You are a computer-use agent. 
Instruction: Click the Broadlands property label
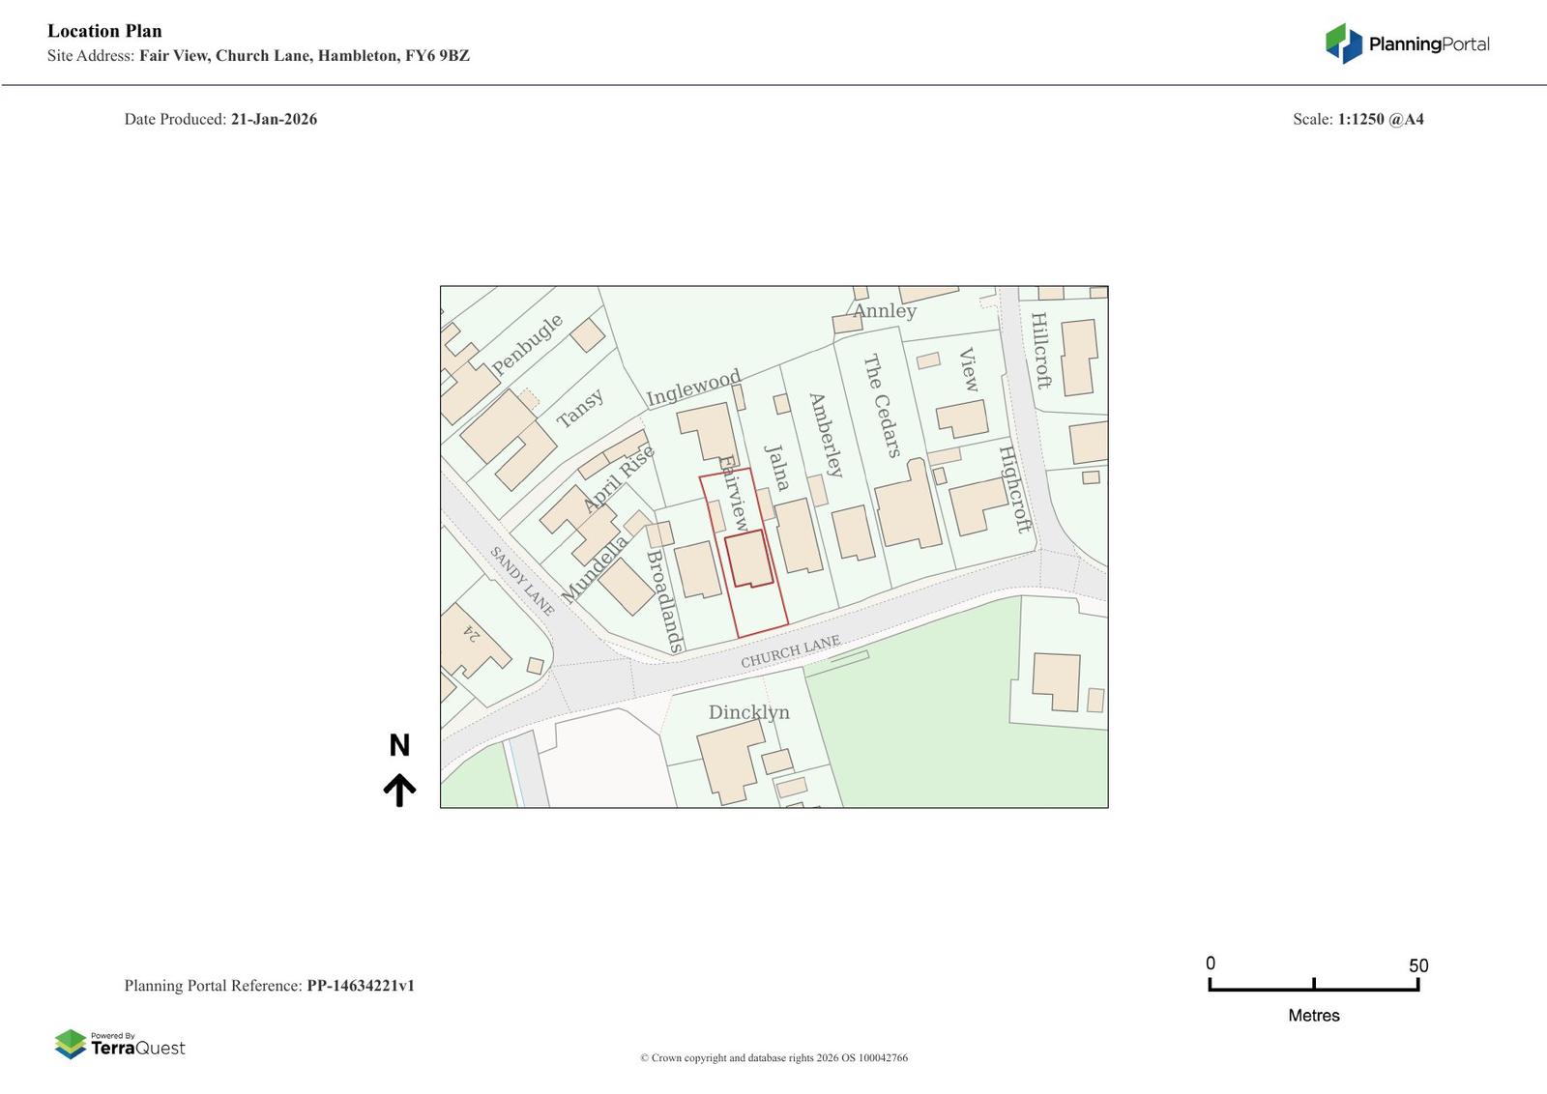pos(664,601)
